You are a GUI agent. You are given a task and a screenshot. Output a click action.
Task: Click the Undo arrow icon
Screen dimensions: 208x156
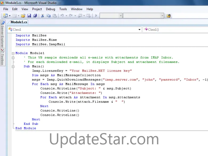[x=62, y=16]
